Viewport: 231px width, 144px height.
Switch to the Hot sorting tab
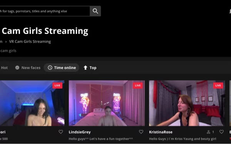click(4, 68)
